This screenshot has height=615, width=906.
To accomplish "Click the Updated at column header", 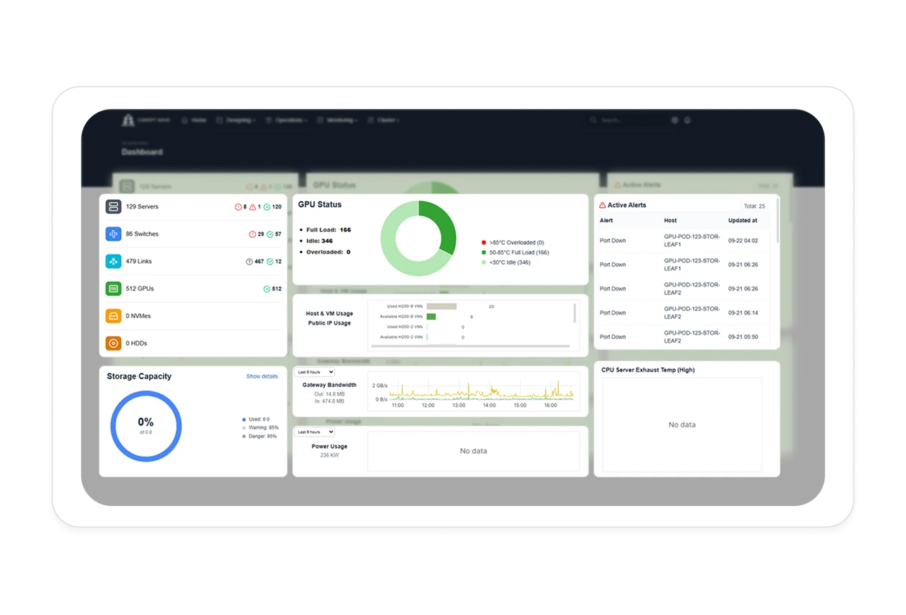I will coord(743,221).
